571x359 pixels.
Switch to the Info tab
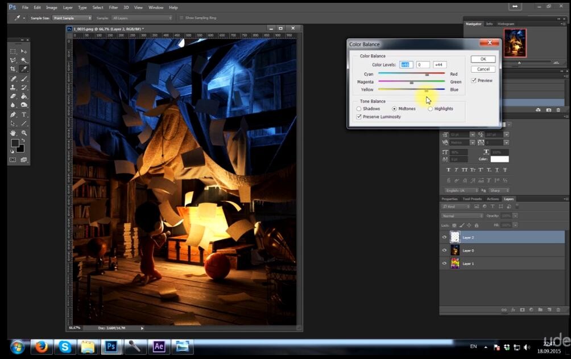point(489,24)
